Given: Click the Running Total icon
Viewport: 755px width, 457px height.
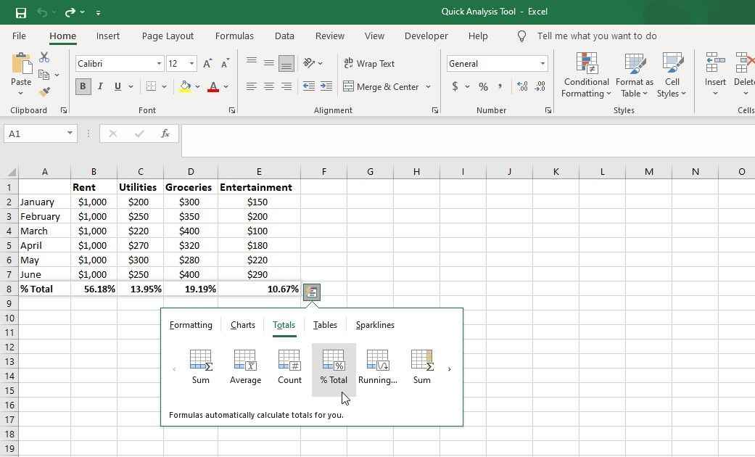Looking at the screenshot, I should pos(377,366).
